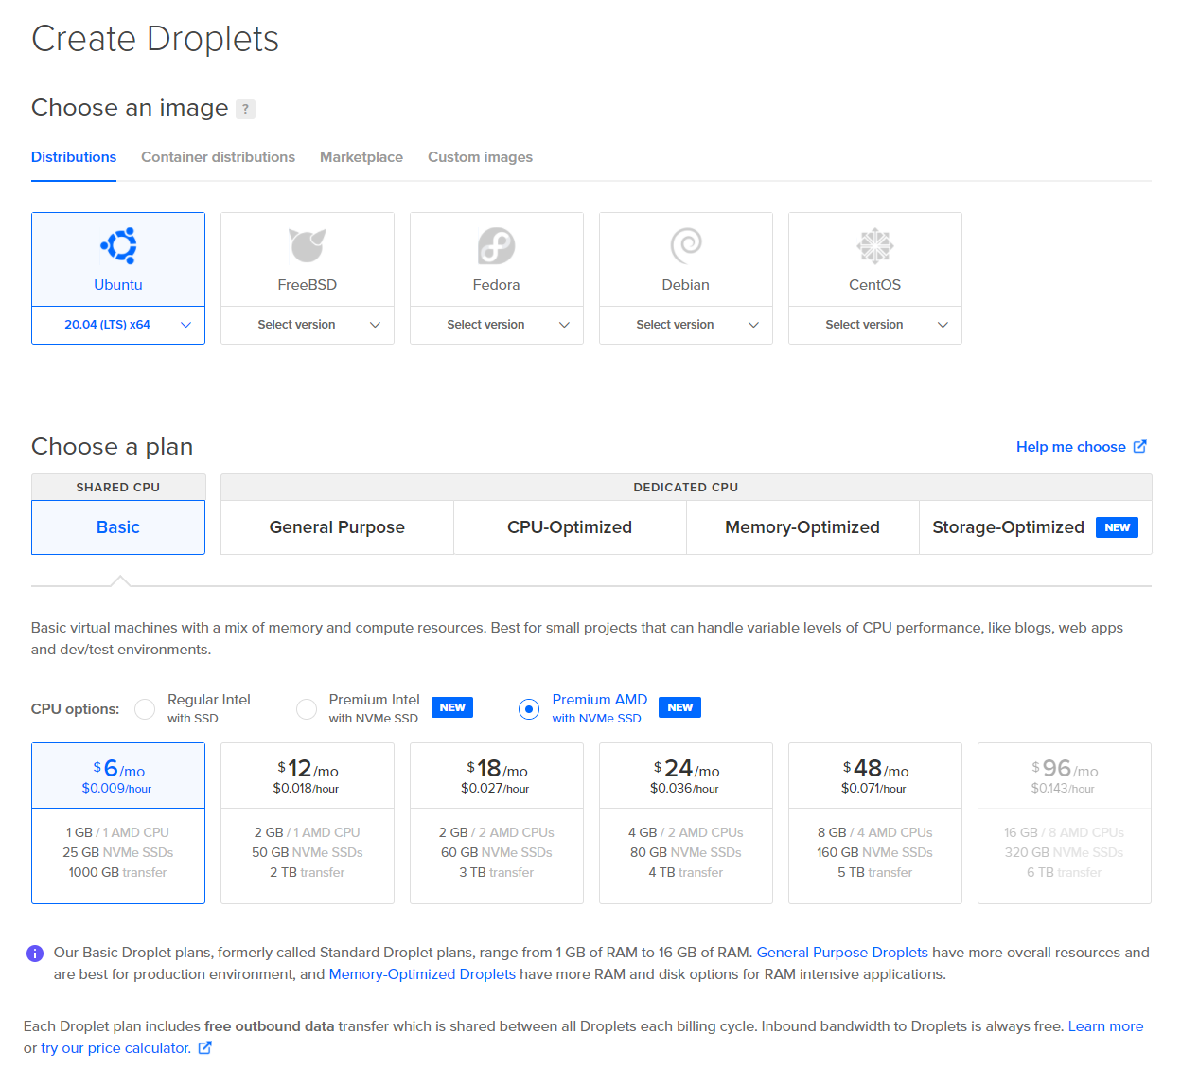Pick the Fedora logo icon
This screenshot has height=1070, width=1181.
click(497, 246)
